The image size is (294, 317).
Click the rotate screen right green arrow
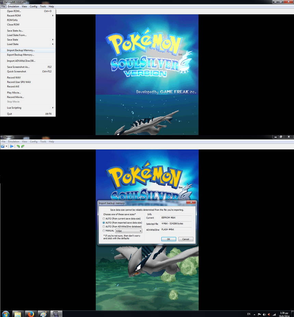(x=23, y=146)
